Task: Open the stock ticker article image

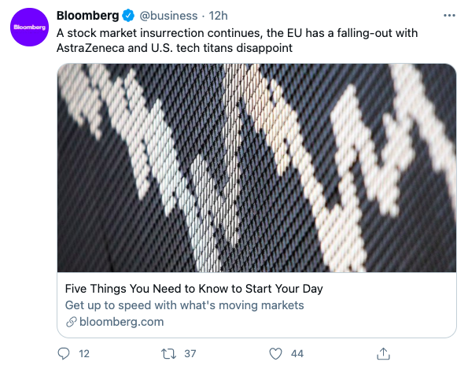Action: [256, 168]
